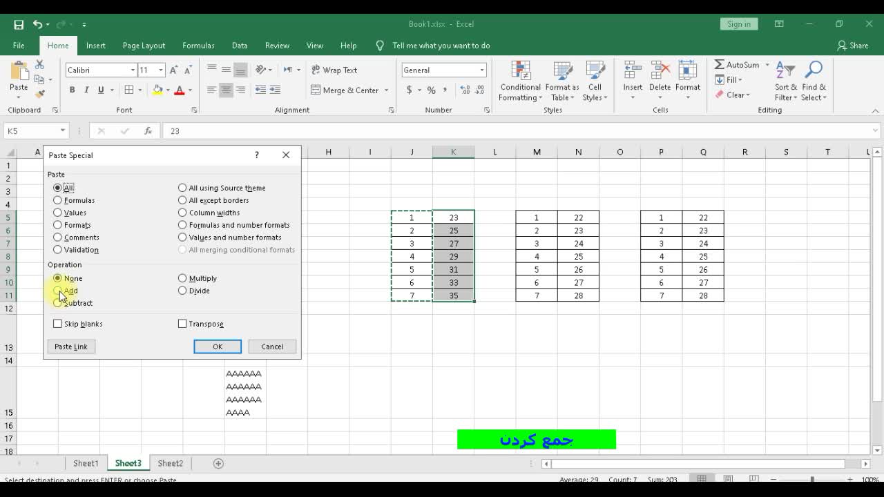Switch to Sheet2 tab
This screenshot has height=497, width=884.
(170, 463)
